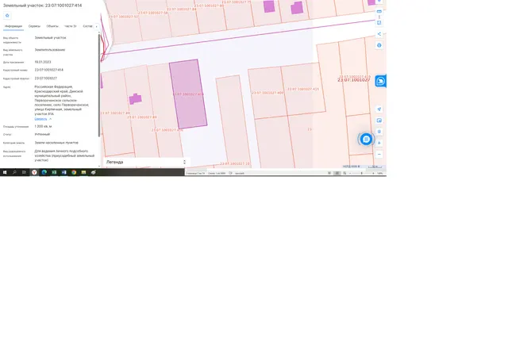
Task: Switch to the Сервисы tab
Action: [x=34, y=26]
